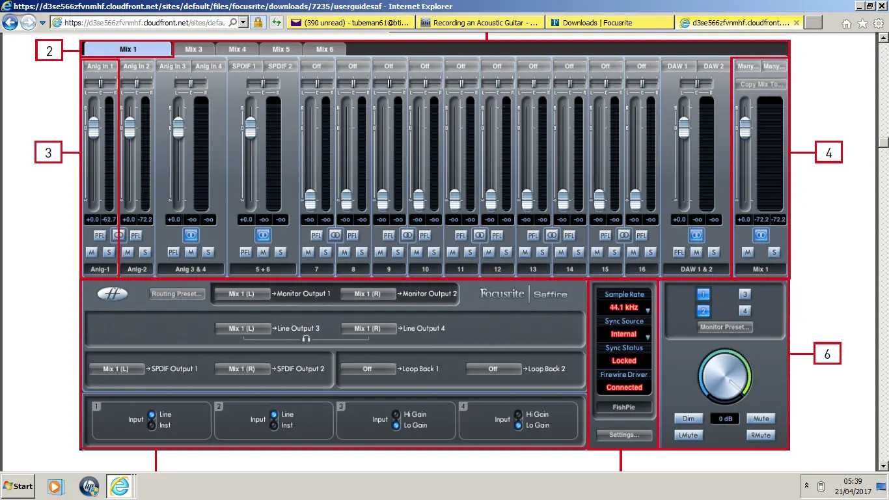Open source selector for Monitor Output 2

tap(367, 294)
